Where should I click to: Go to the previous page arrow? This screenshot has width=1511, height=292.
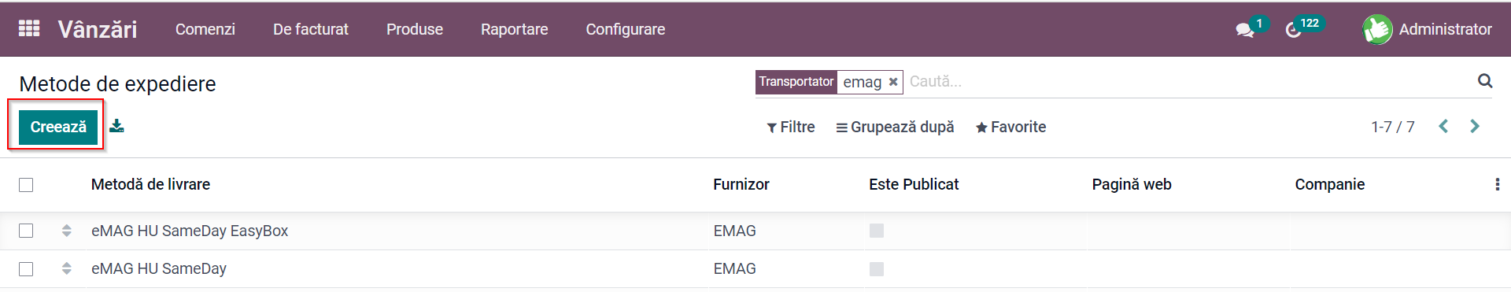pyautogui.click(x=1443, y=126)
